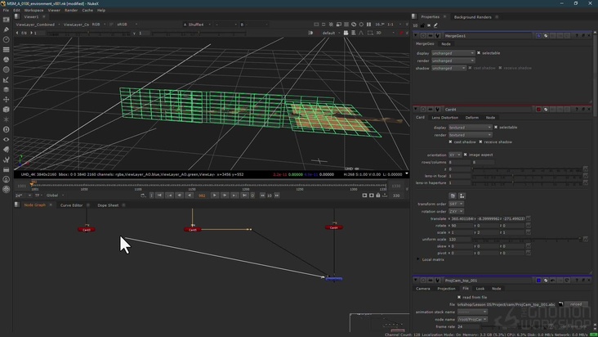The height and width of the screenshot is (337, 598).
Task: Open the transform order SRT dropdown
Action: tap(456, 204)
